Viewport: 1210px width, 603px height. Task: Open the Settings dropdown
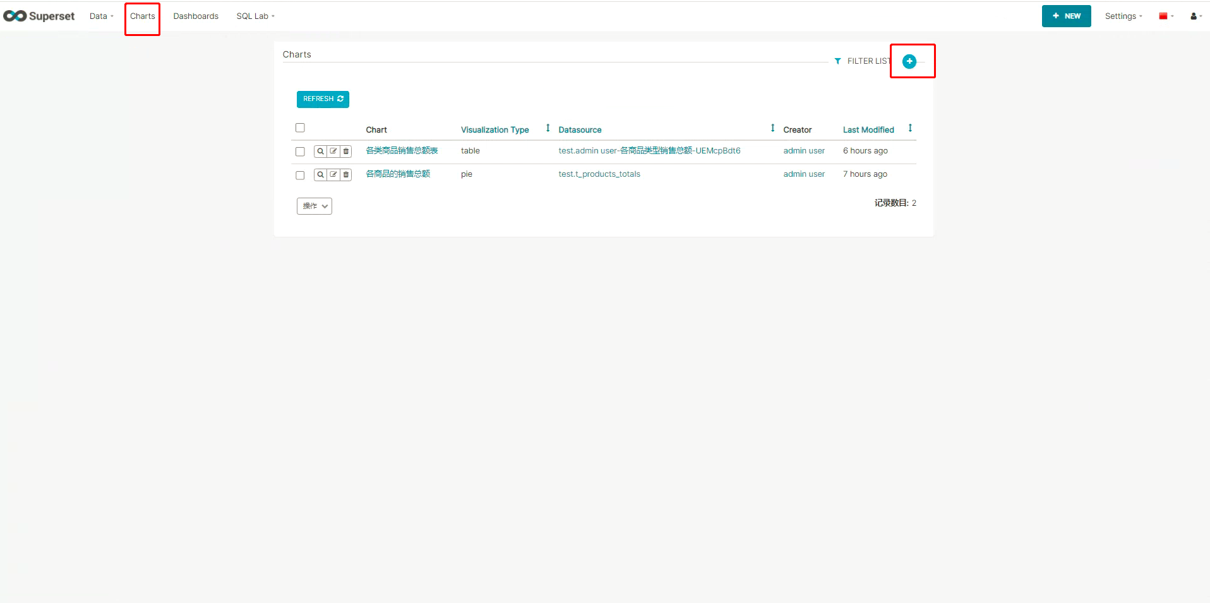point(1123,16)
